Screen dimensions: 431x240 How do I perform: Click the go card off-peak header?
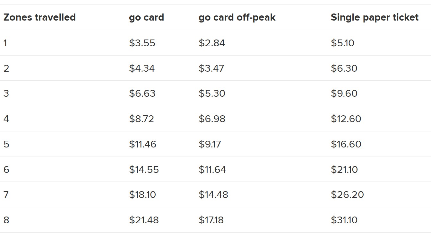pyautogui.click(x=237, y=17)
